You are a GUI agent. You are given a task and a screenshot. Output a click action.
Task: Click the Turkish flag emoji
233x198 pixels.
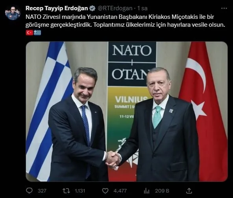30,33
